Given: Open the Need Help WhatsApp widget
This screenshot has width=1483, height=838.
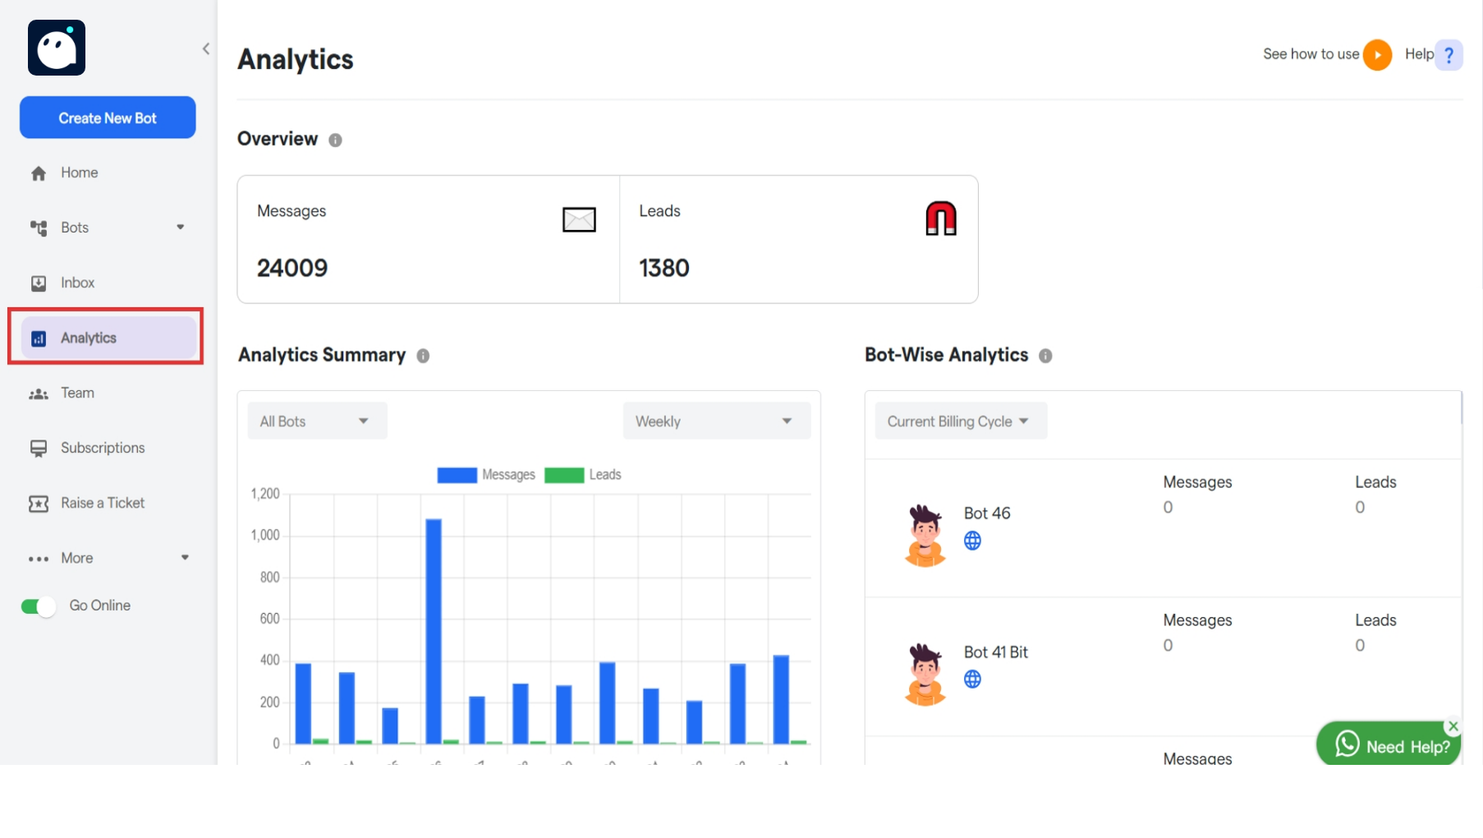Looking at the screenshot, I should click(1387, 744).
